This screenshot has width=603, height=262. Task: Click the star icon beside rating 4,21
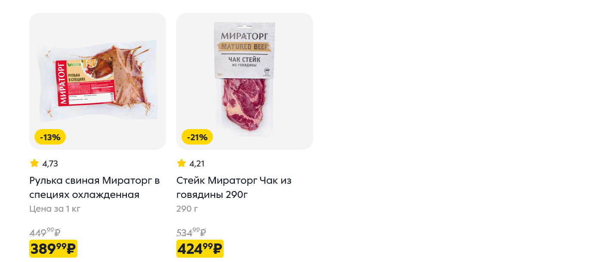coord(182,163)
